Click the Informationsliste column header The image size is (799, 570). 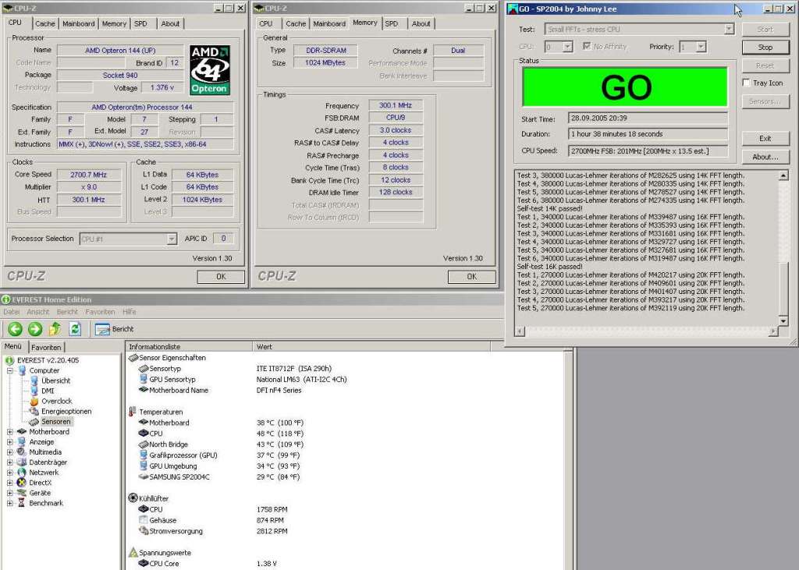pos(189,347)
